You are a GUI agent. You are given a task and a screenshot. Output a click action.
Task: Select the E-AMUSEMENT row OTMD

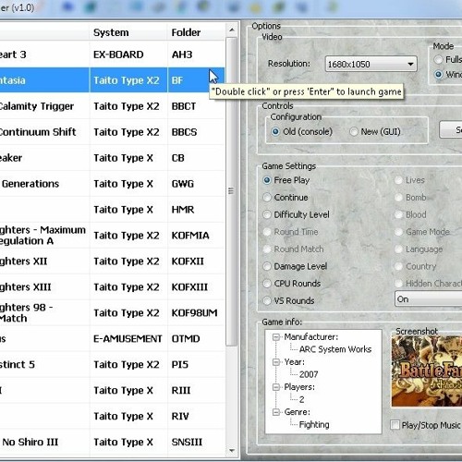click(x=112, y=339)
